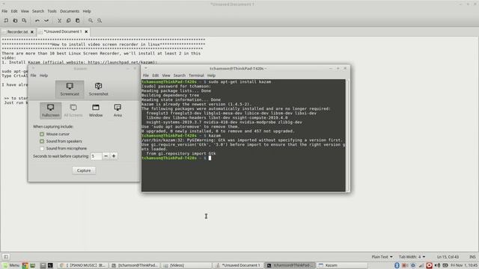Undo the last edit via toolbar

(x=37, y=20)
